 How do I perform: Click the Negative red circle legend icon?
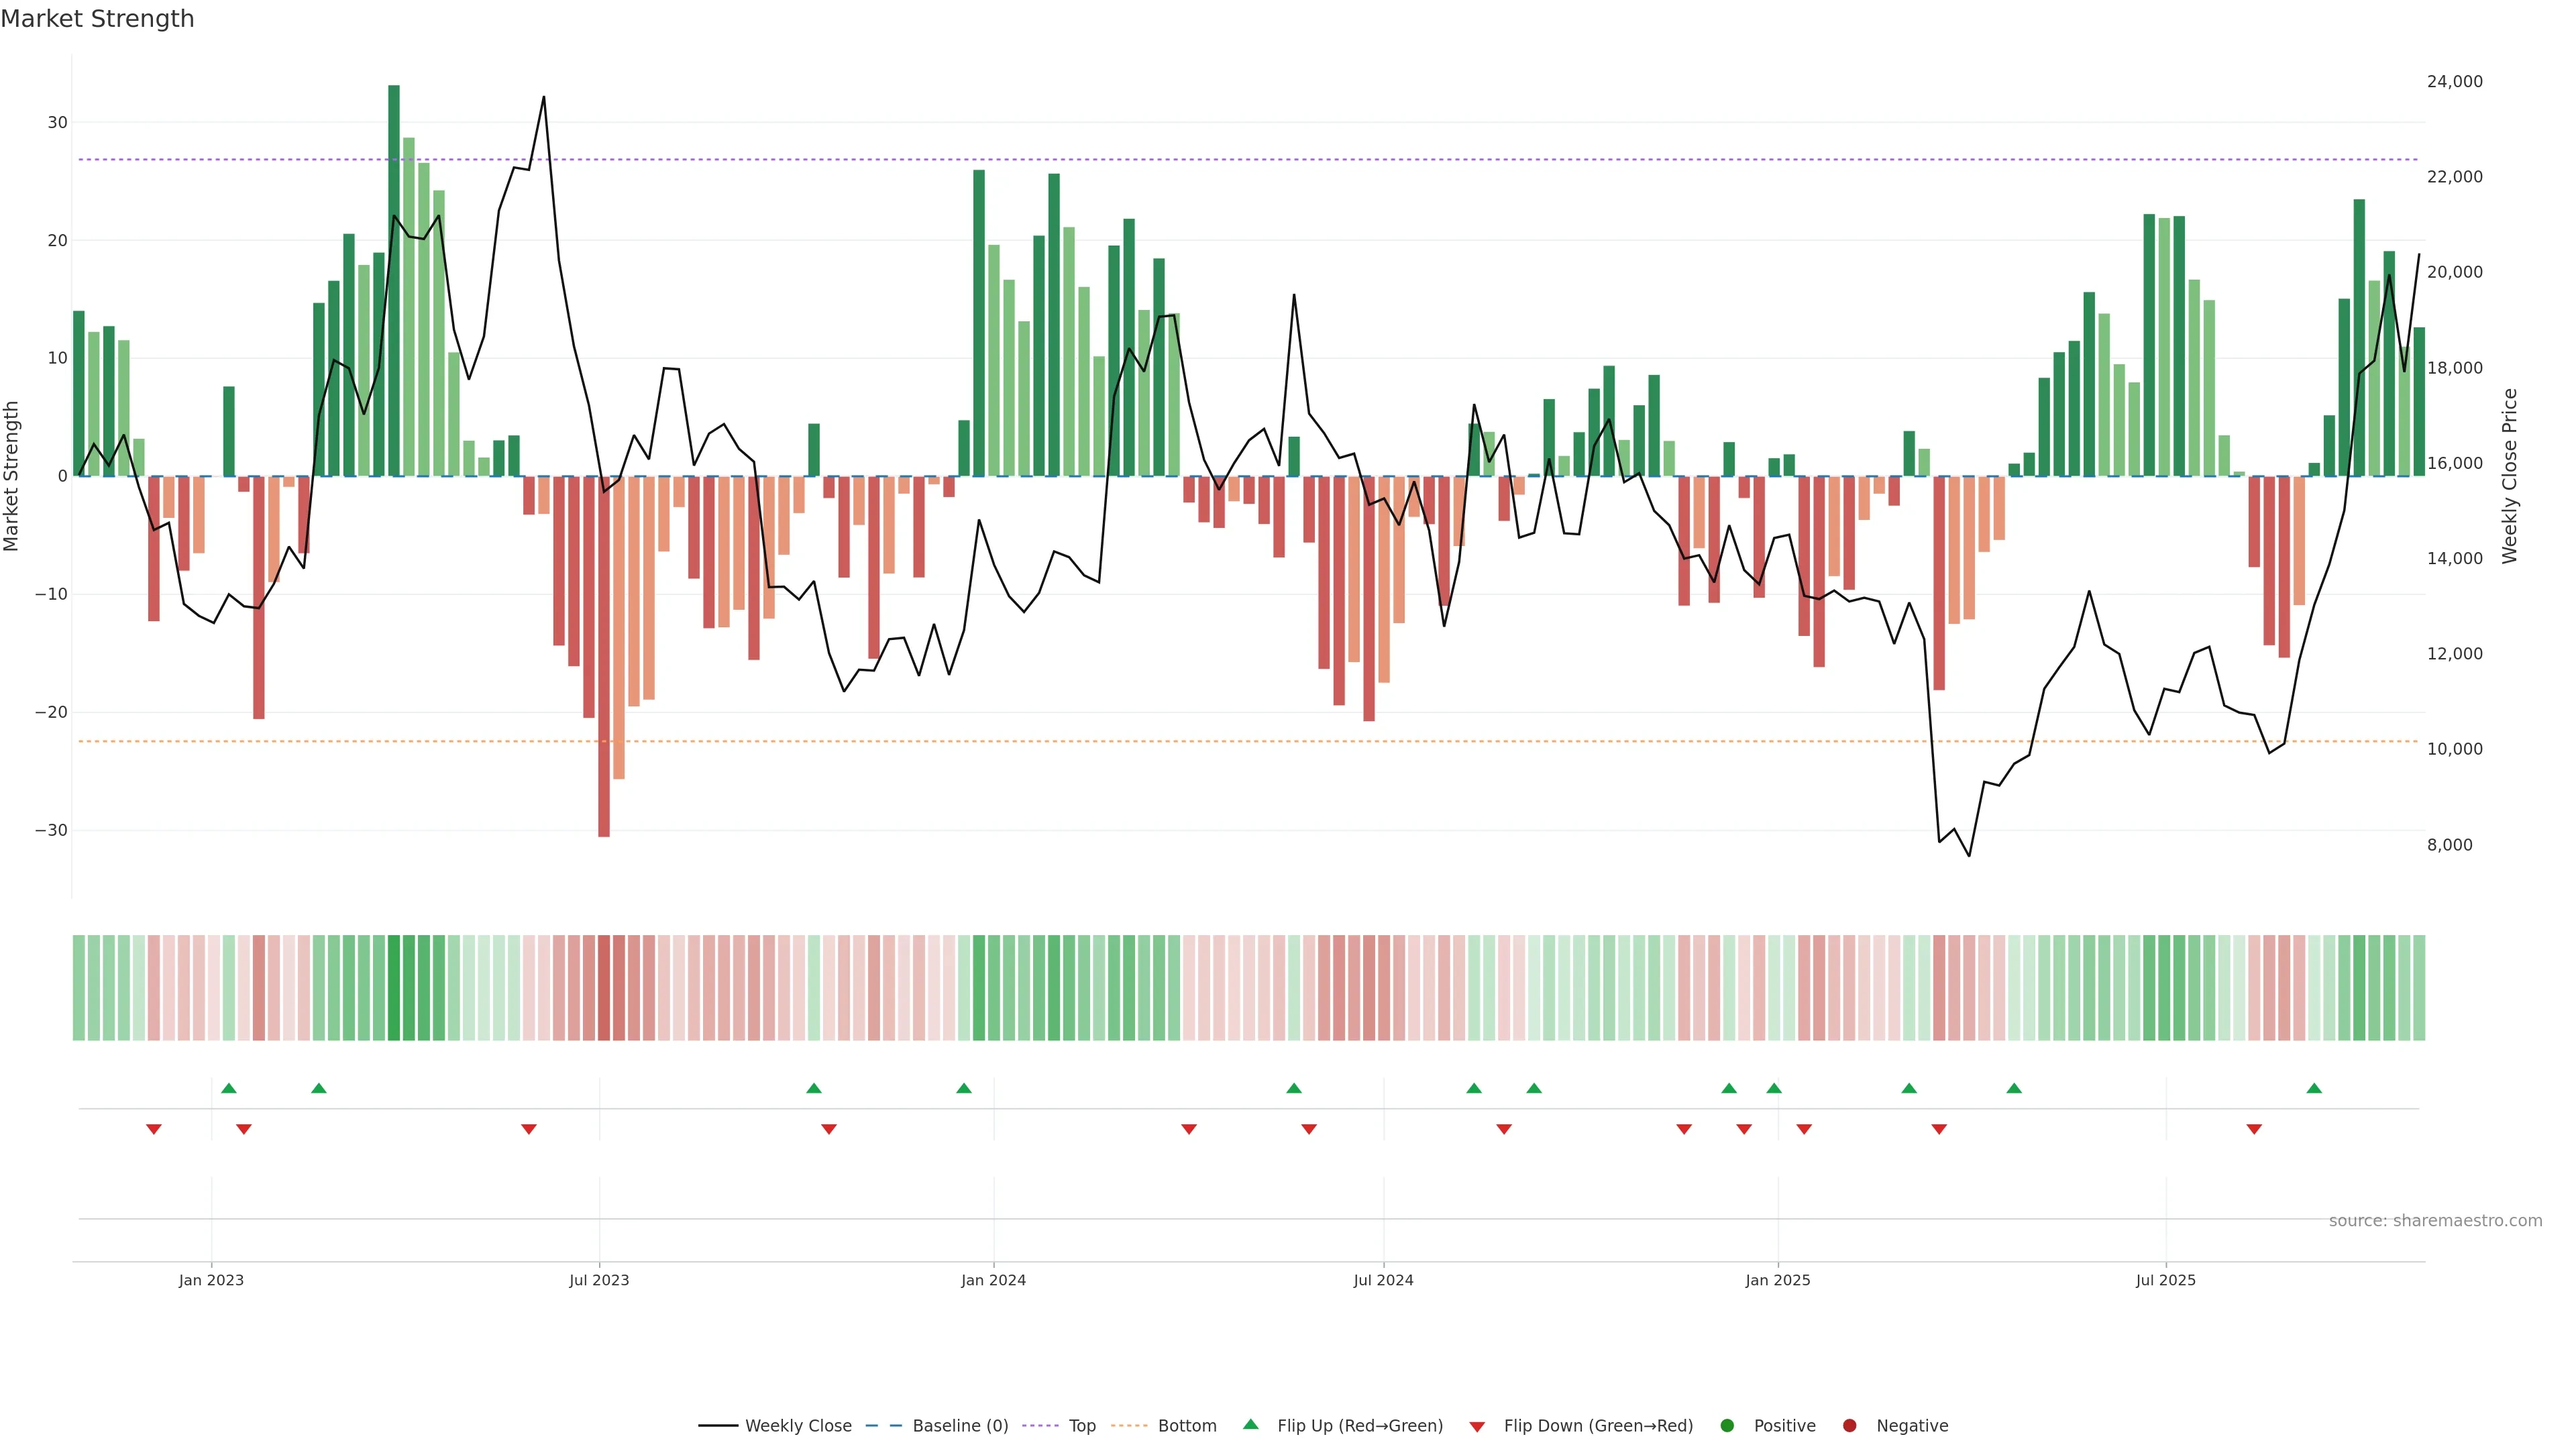(x=1849, y=1426)
